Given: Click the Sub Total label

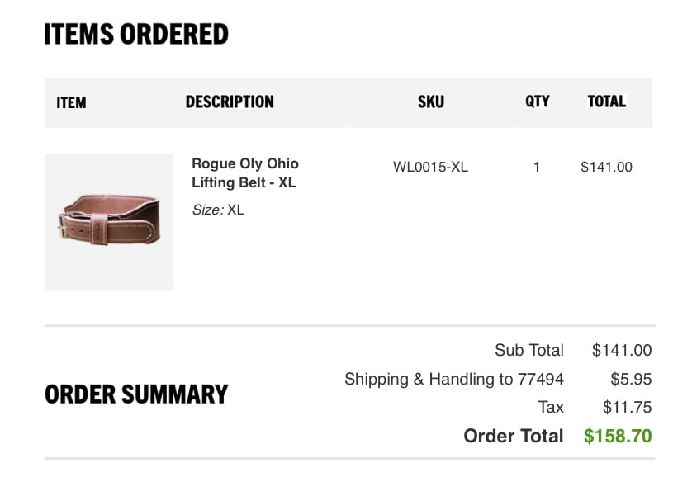Looking at the screenshot, I should (x=529, y=350).
